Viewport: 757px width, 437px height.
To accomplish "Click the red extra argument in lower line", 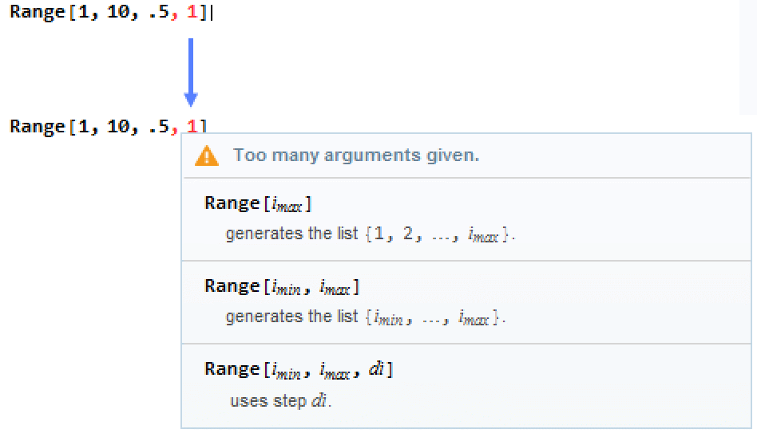I will pos(192,126).
